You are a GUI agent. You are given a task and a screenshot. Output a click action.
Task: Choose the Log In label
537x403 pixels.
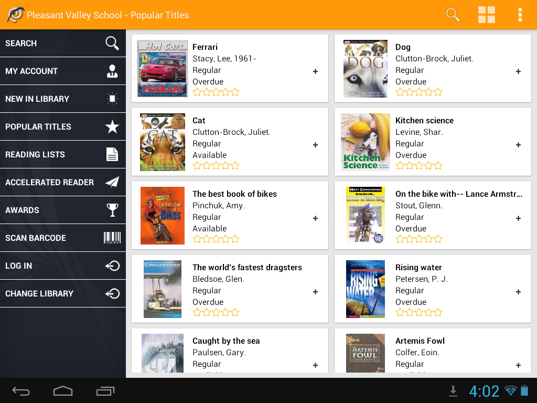click(18, 266)
